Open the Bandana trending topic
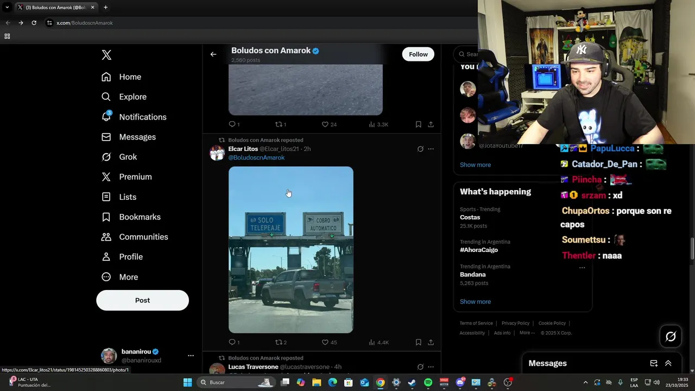 coord(472,274)
